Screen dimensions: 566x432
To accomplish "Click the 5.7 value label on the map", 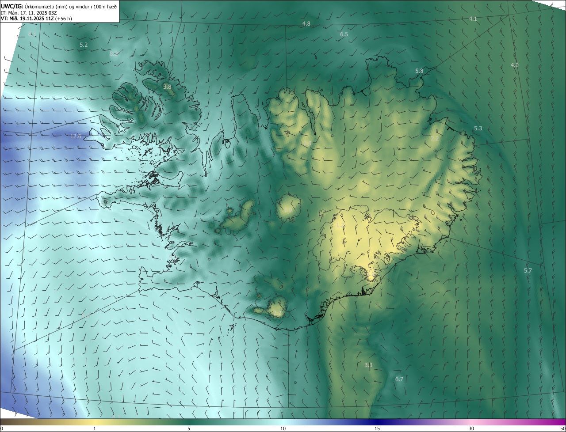I will 528,270.
